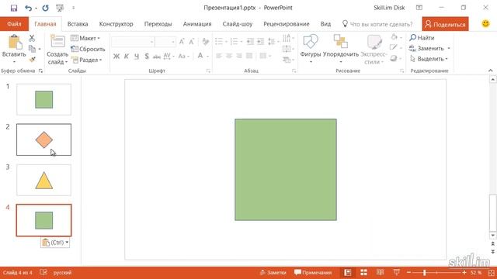
Task: Expand the Заменить dropdown arrow
Action: pyautogui.click(x=449, y=48)
